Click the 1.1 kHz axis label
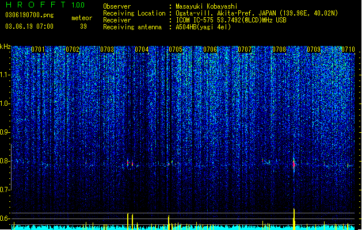 (x=5, y=75)
